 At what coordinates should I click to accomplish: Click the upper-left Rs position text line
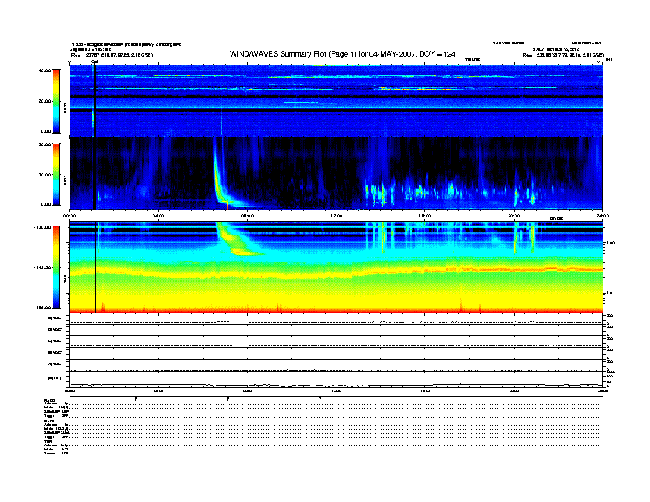pyautogui.click(x=112, y=55)
